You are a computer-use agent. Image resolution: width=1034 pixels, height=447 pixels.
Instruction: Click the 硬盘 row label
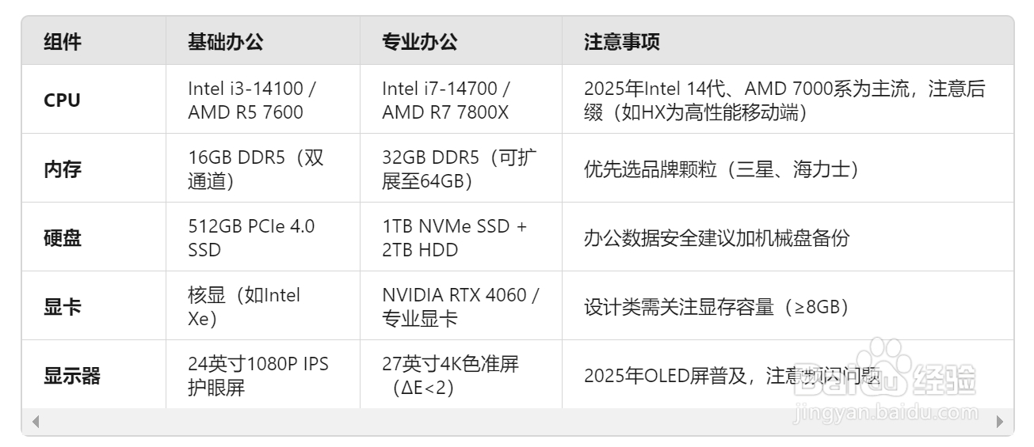[62, 238]
